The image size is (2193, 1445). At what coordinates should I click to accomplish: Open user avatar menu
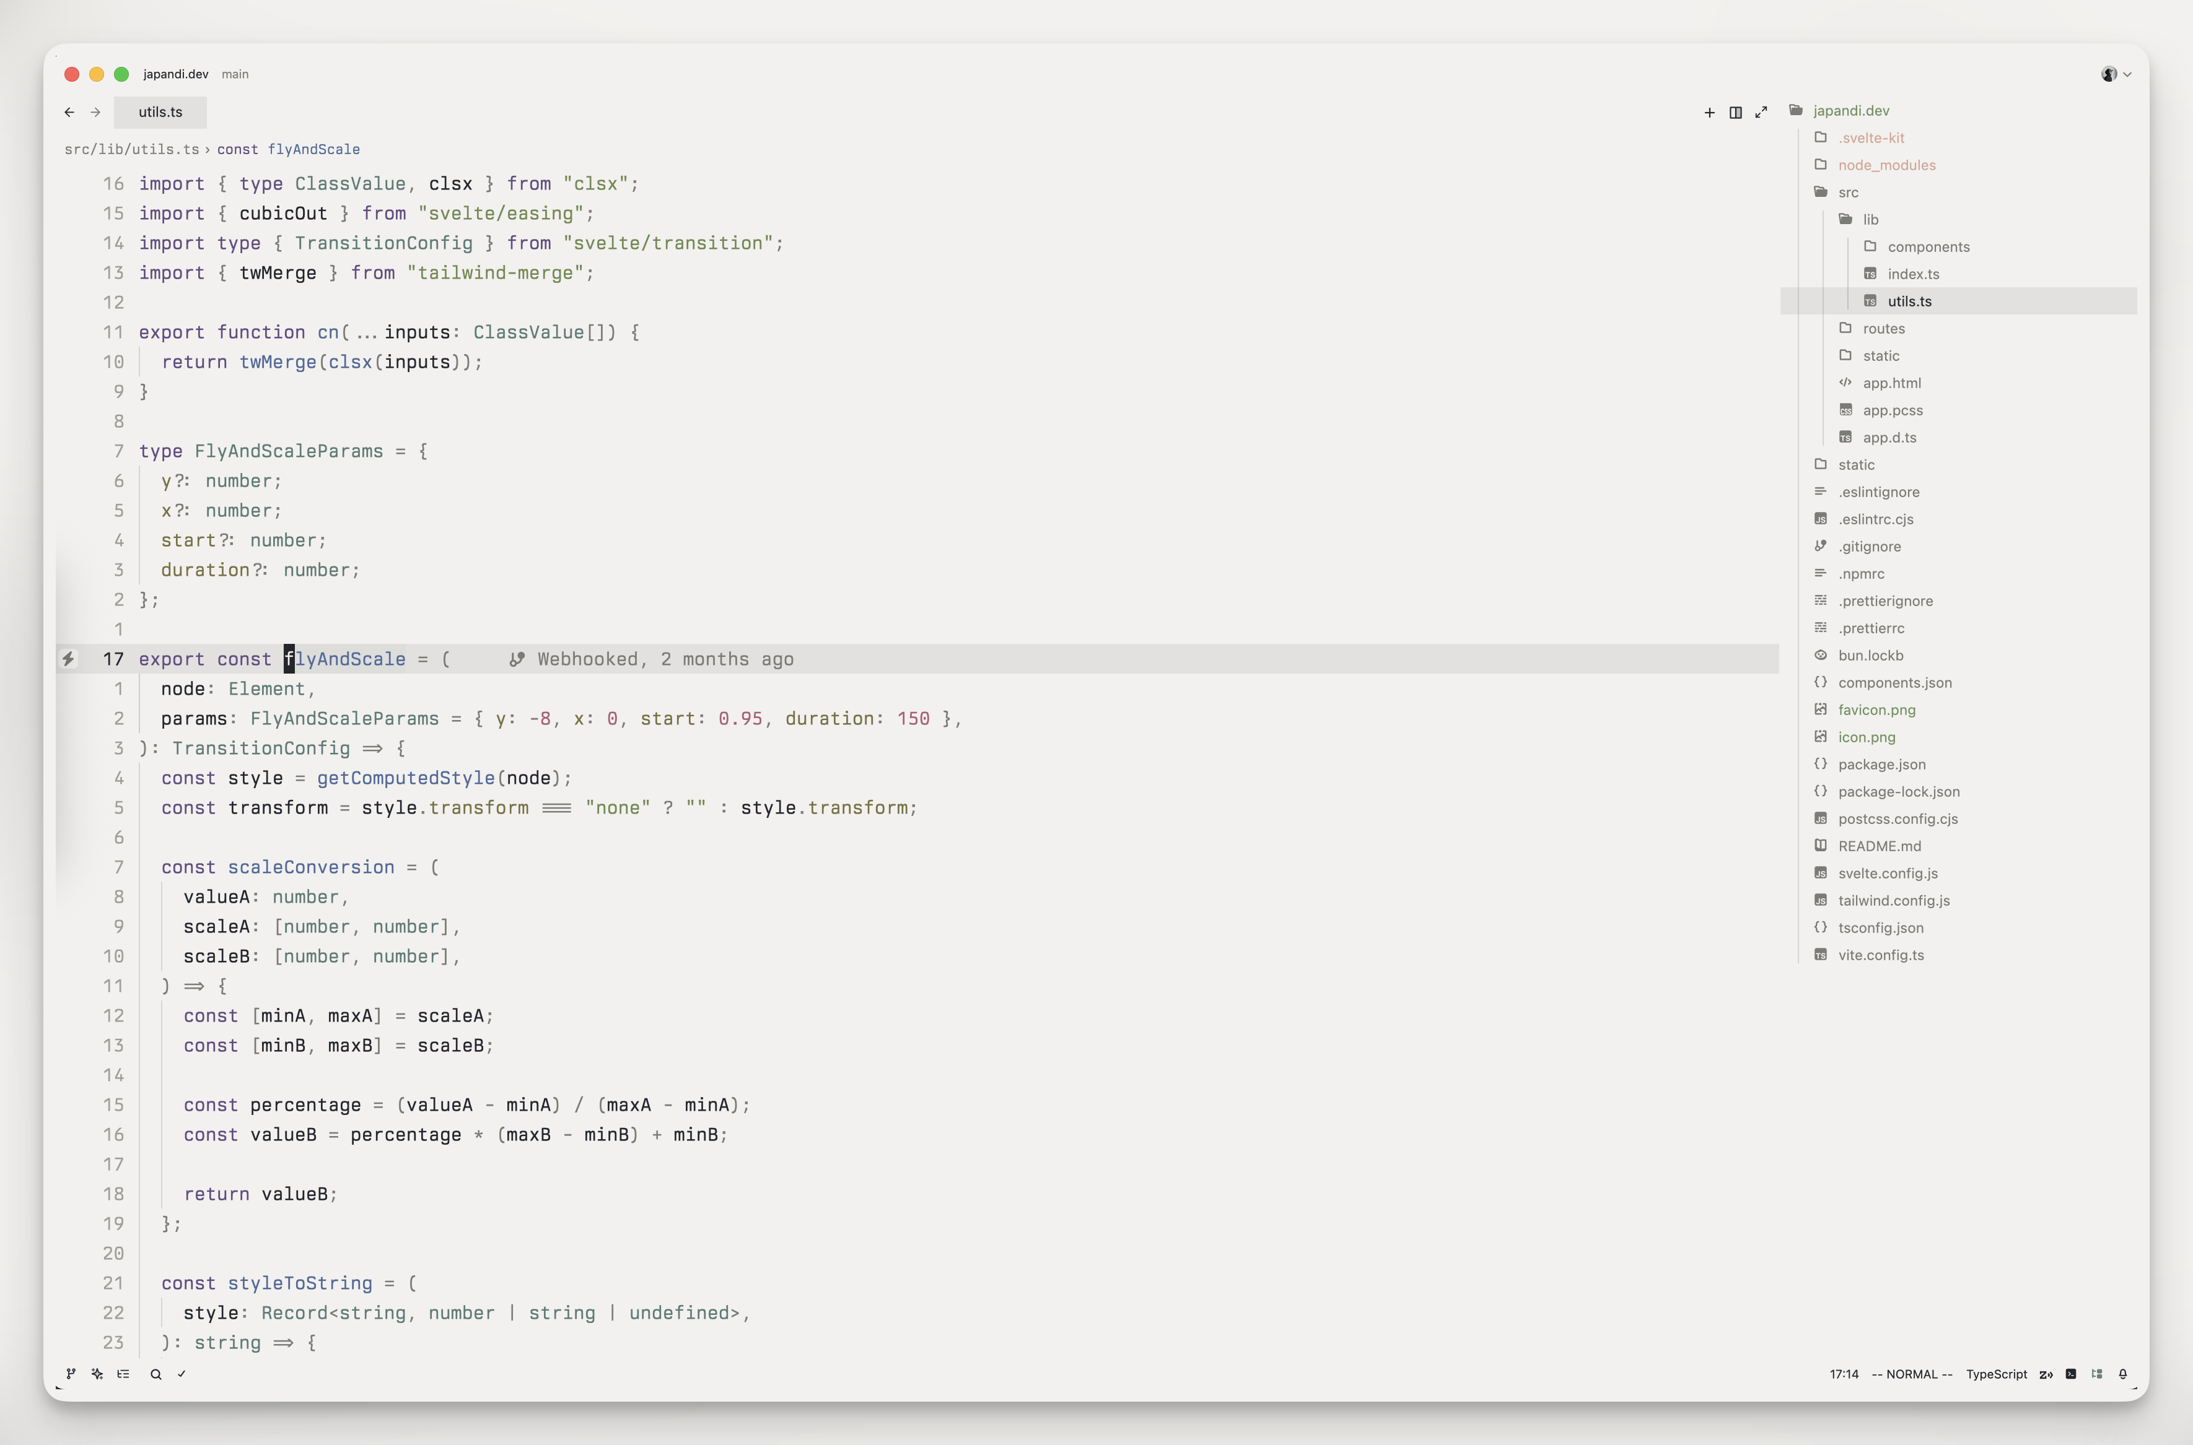(x=2116, y=75)
